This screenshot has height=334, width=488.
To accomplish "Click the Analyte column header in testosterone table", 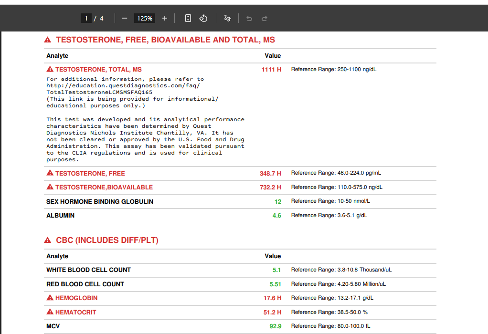I will (57, 56).
